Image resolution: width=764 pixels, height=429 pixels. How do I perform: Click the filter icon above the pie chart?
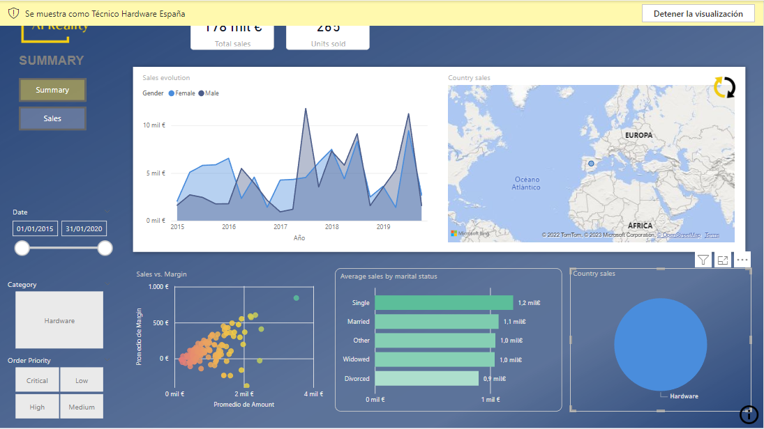[x=703, y=260]
